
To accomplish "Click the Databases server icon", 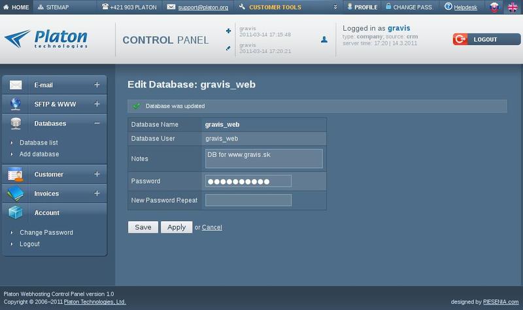I will [x=15, y=124].
